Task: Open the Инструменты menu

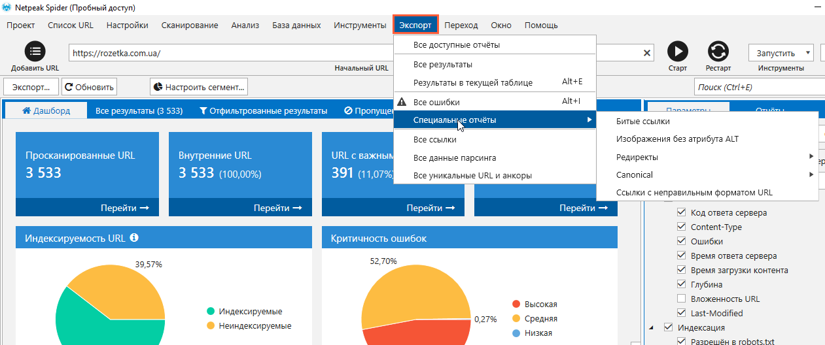Action: [360, 25]
